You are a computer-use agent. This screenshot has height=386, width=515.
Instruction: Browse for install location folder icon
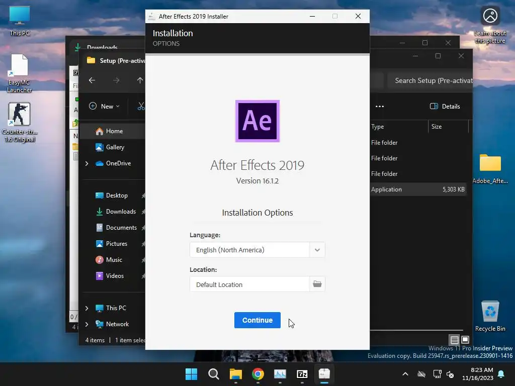(x=317, y=284)
